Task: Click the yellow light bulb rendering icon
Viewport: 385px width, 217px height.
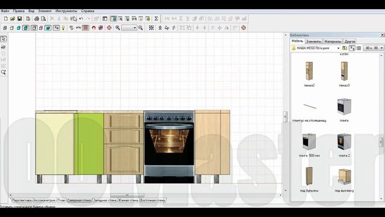Action: (x=63, y=28)
